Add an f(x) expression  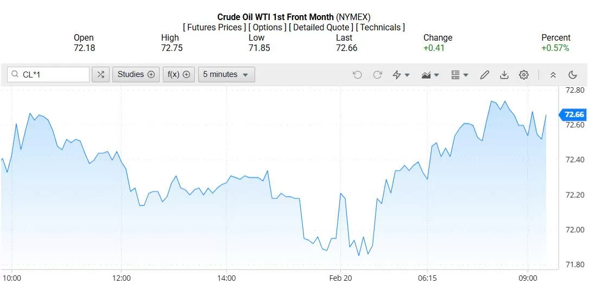point(179,74)
